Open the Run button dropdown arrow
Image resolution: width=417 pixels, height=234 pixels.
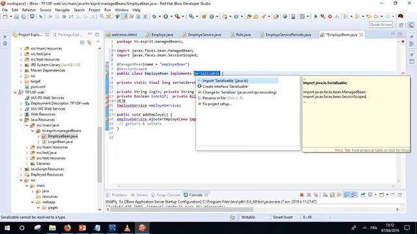[171, 16]
